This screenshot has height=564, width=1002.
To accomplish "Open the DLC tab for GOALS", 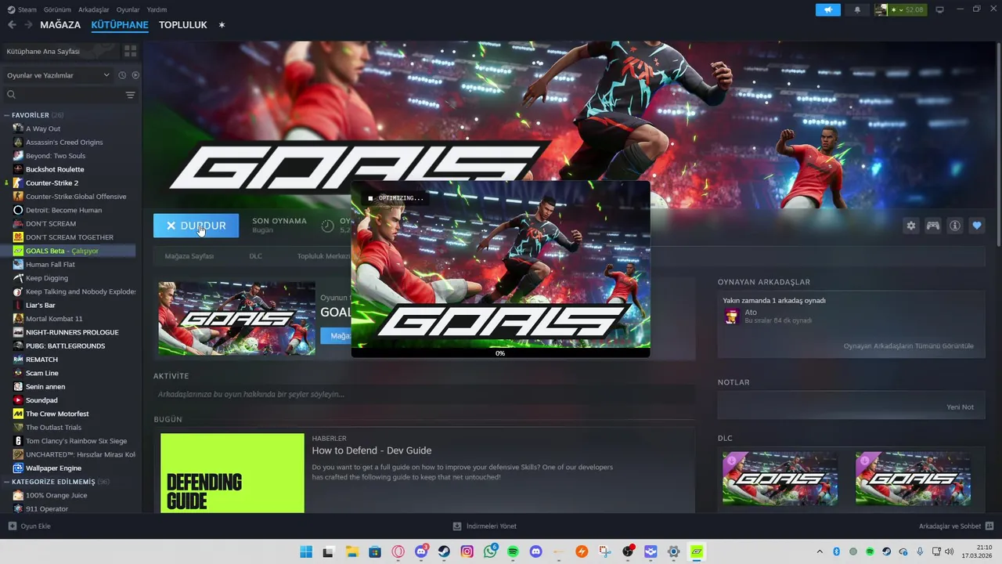I will (x=255, y=256).
